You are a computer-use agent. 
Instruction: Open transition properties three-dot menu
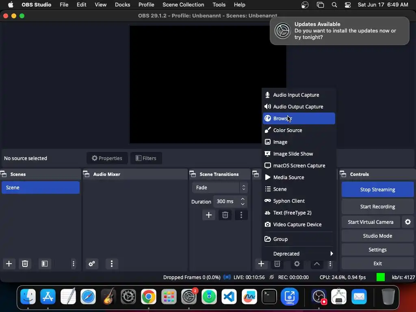(241, 215)
